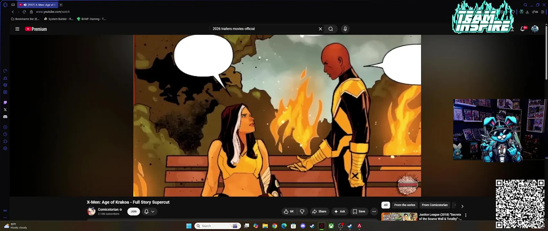Submit the YouTube search with magnifier button

[331, 29]
